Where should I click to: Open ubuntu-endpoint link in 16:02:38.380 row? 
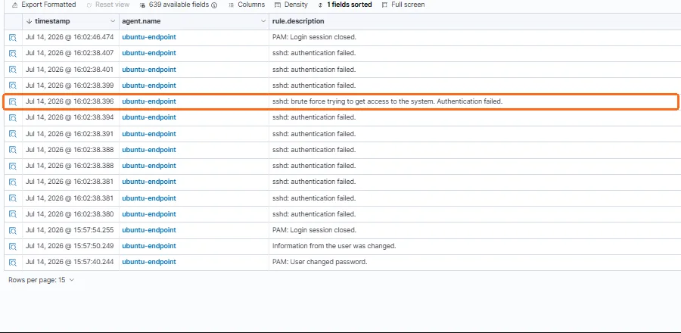[149, 214]
